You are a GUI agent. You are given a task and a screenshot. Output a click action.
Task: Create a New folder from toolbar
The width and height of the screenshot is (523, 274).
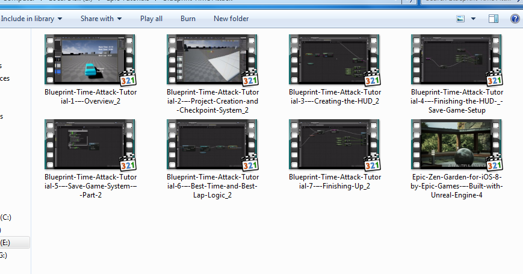click(231, 19)
